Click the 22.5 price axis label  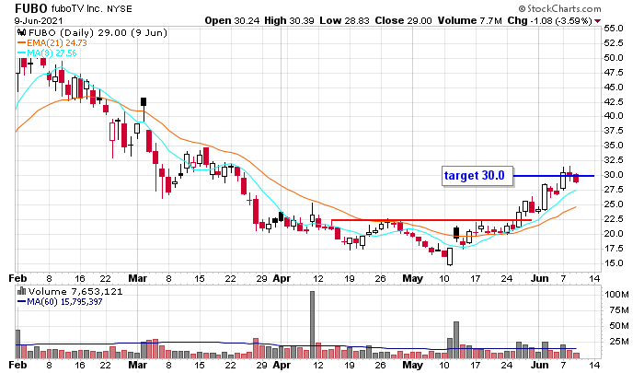pyautogui.click(x=614, y=219)
